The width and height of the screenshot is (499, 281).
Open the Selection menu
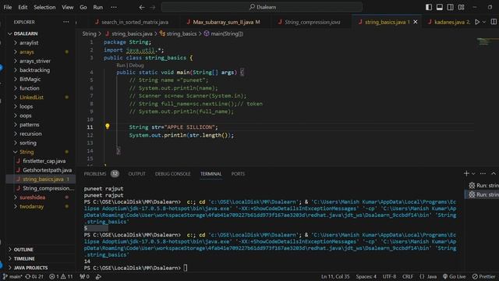tap(44, 7)
